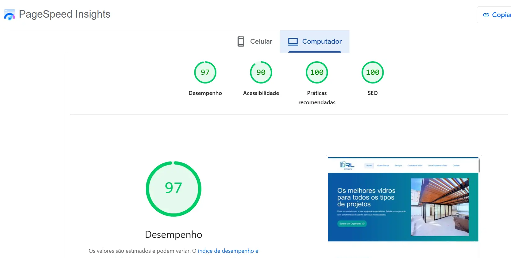The width and height of the screenshot is (511, 258).
Task: Click the phone icon for Celular
Action: (x=241, y=41)
